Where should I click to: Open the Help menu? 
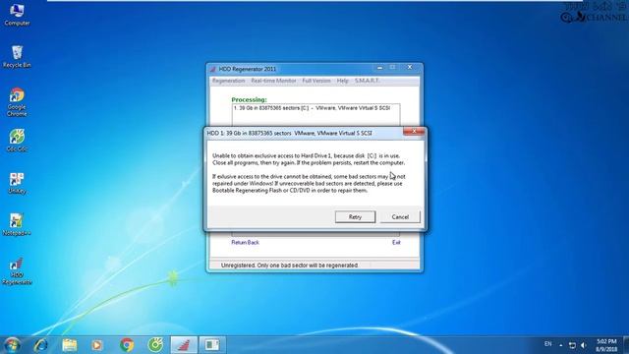pos(342,81)
